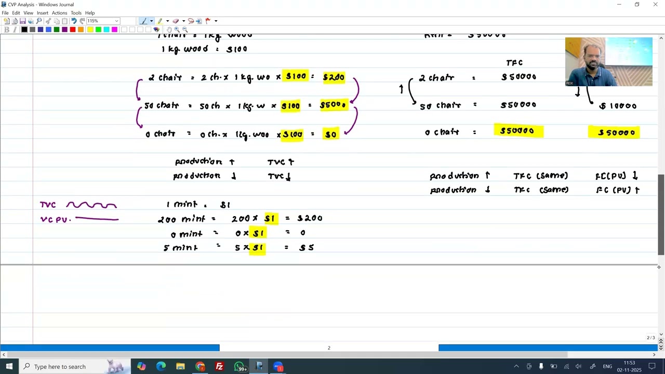Expand the Highlighter options arrow
This screenshot has height=374, width=665.
point(167,21)
